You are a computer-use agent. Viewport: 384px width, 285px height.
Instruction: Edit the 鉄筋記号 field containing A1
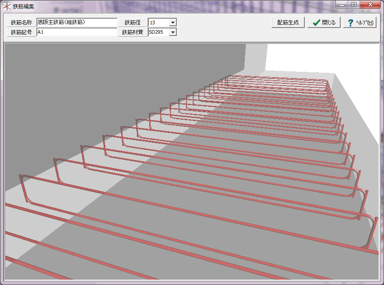77,32
